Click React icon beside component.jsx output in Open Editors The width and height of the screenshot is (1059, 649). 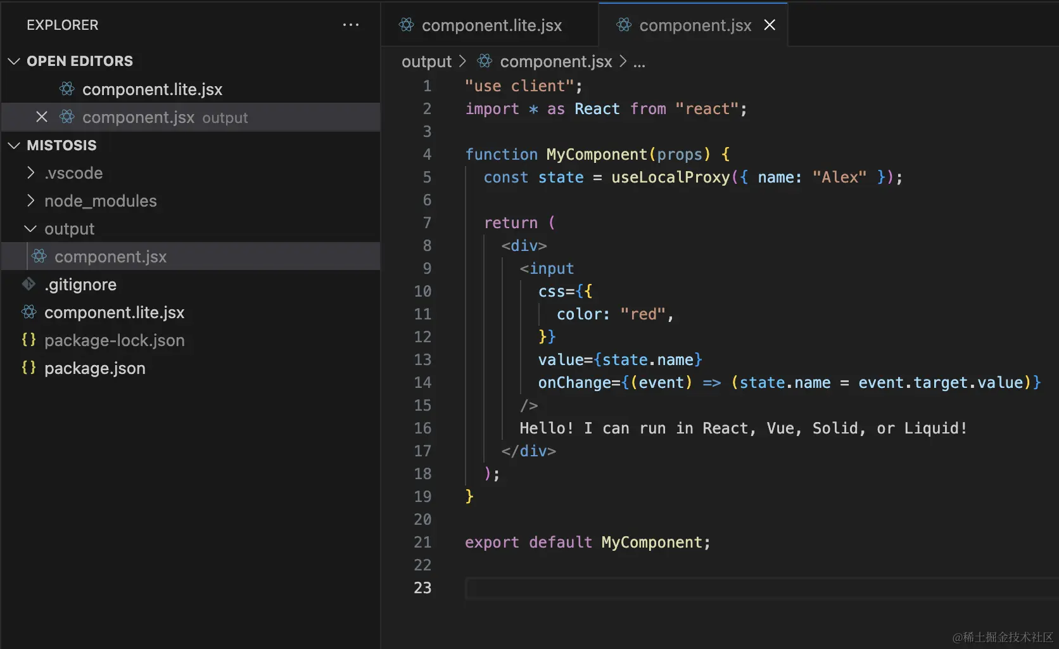click(67, 117)
